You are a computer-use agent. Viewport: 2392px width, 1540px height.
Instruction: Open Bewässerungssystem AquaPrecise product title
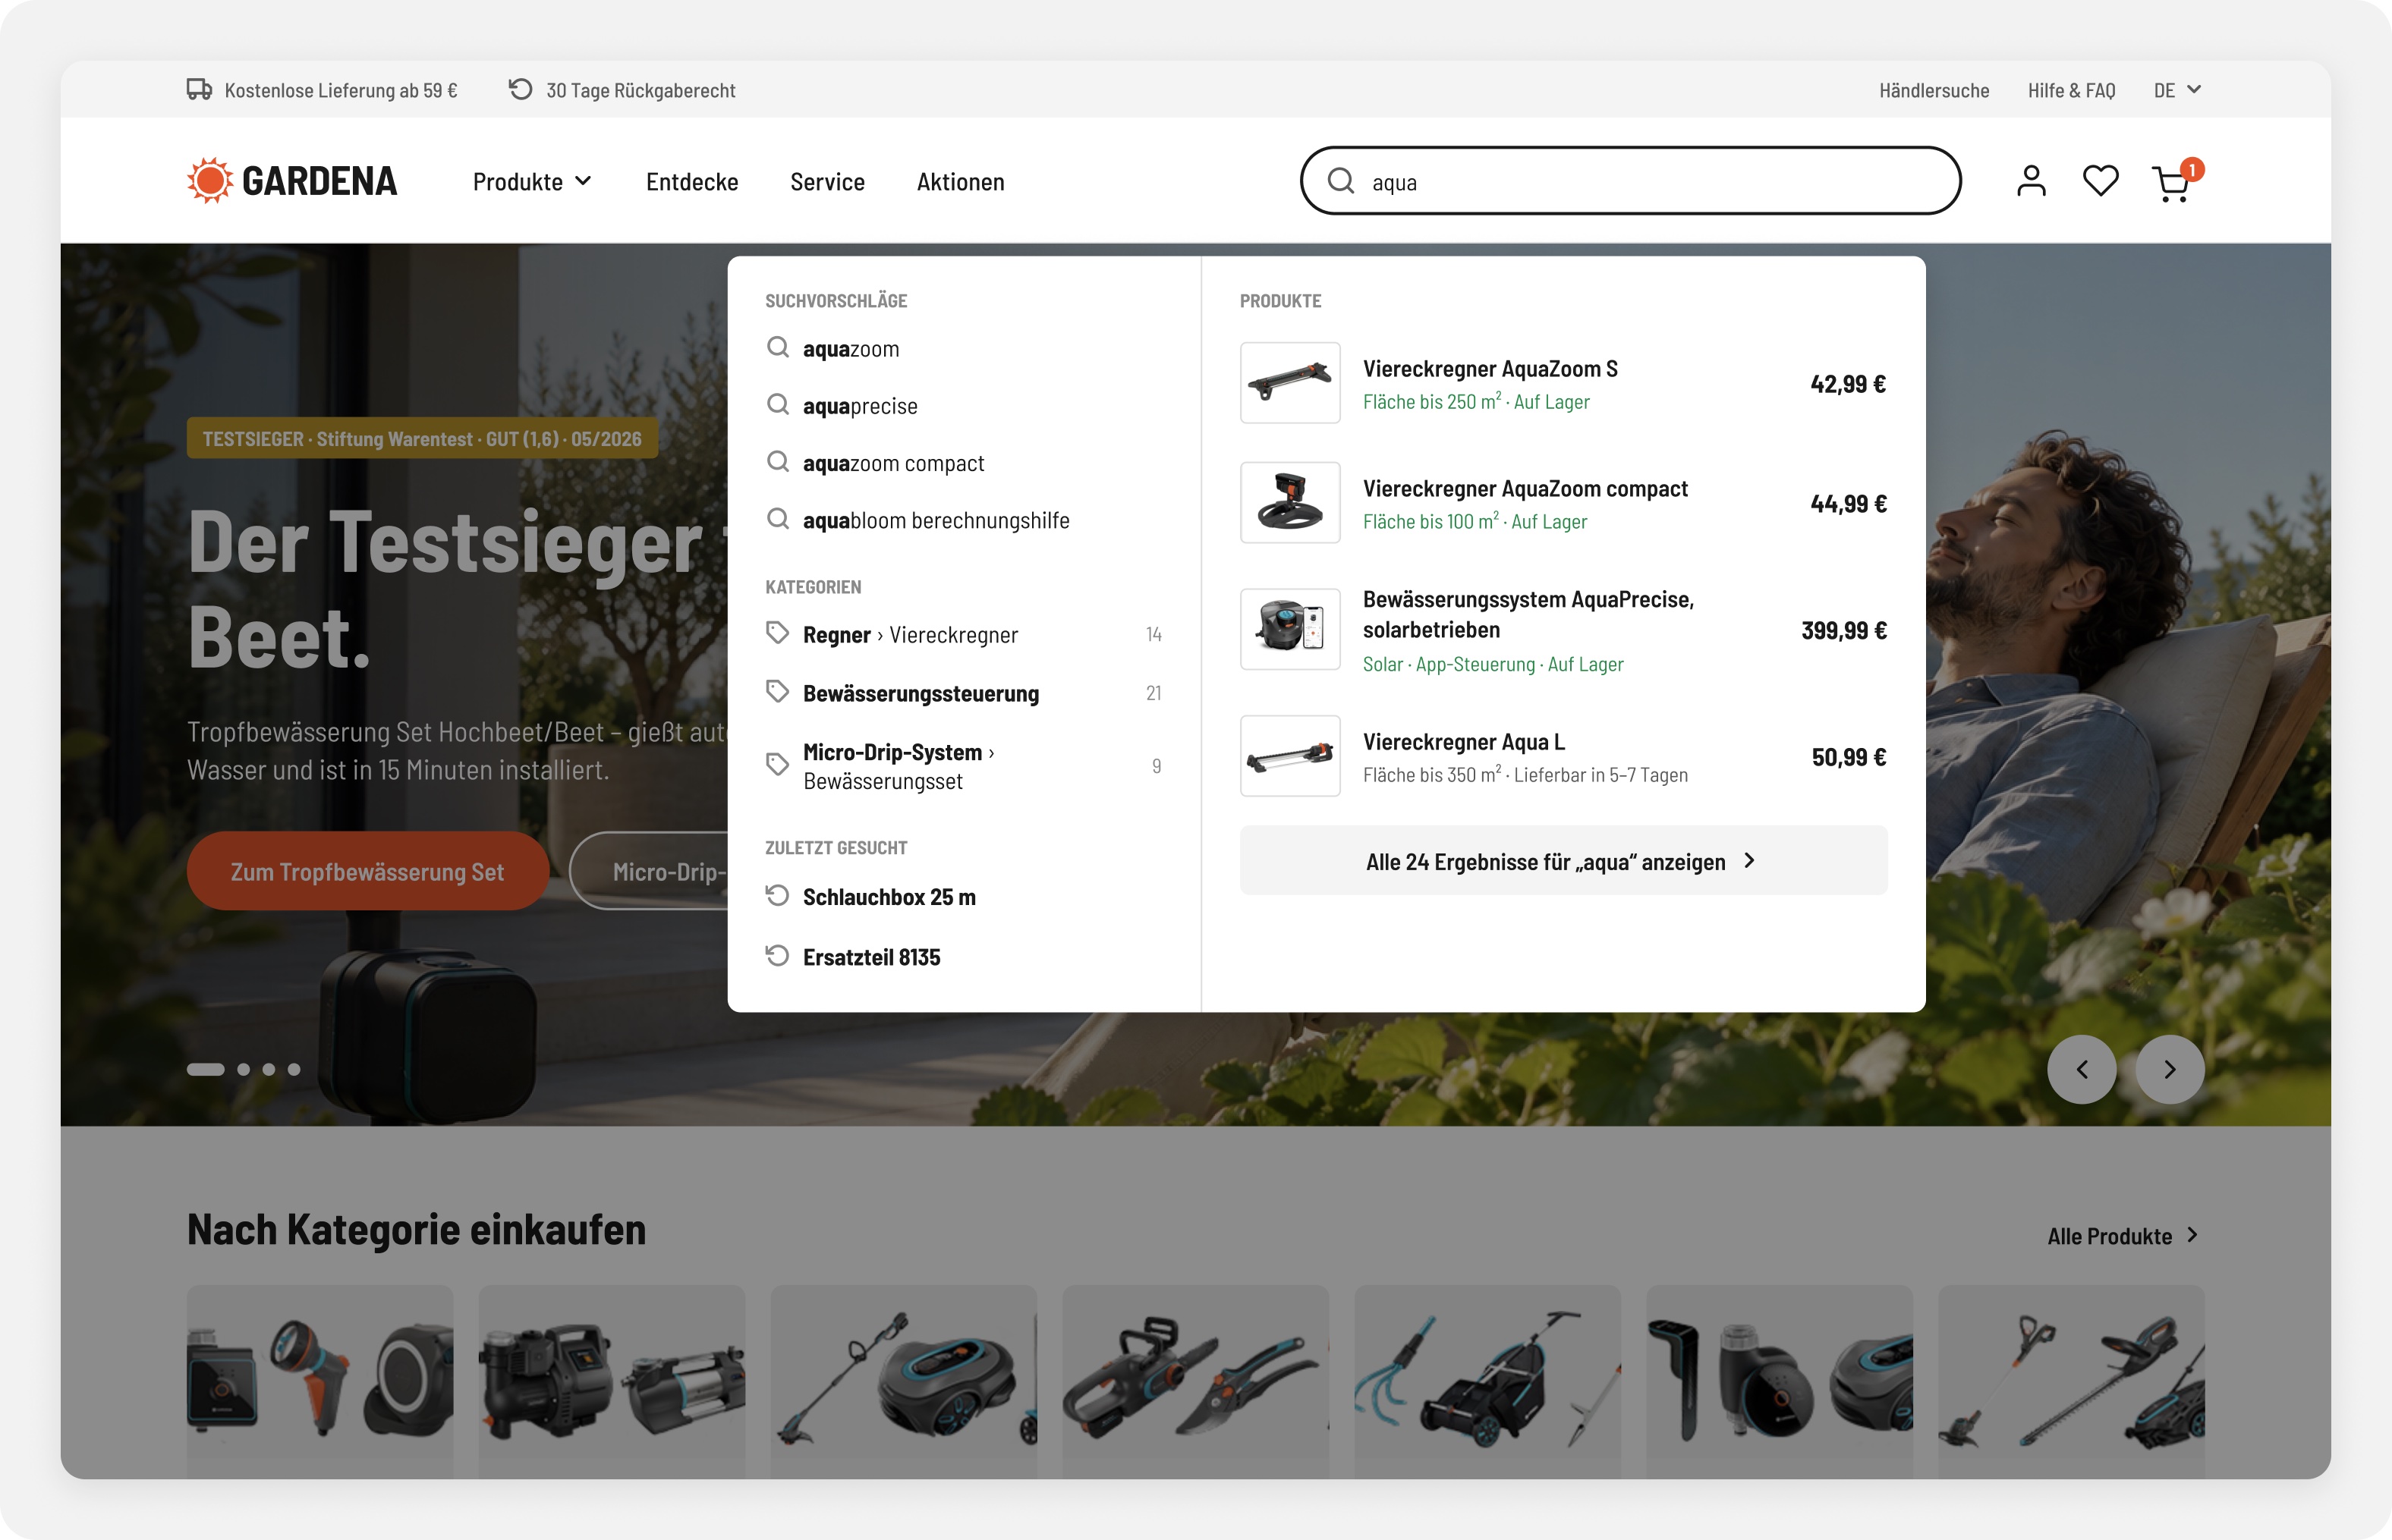(x=1528, y=614)
